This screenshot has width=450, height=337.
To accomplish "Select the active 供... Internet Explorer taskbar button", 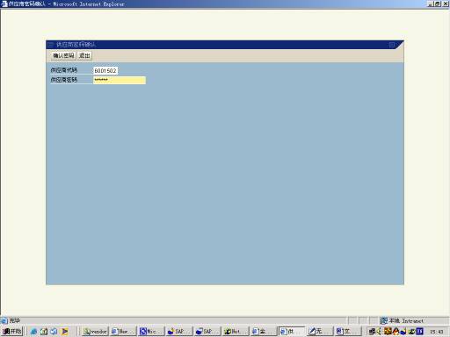I will tap(292, 332).
